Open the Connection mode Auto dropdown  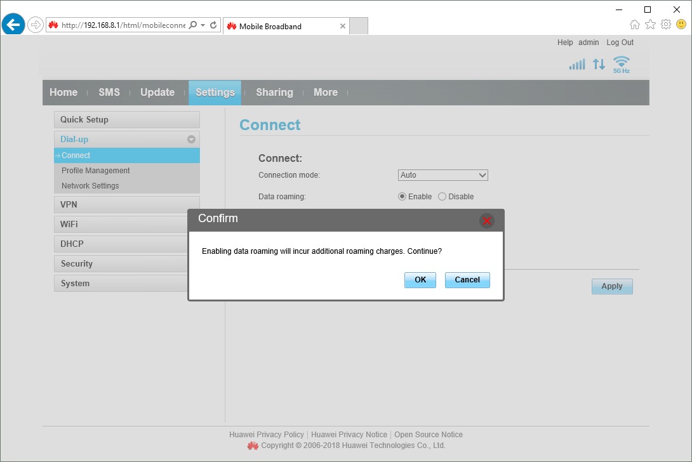[x=442, y=175]
